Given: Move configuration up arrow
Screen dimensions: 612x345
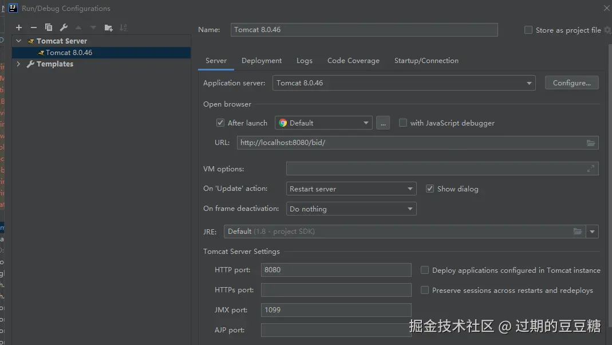Looking at the screenshot, I should pos(78,28).
